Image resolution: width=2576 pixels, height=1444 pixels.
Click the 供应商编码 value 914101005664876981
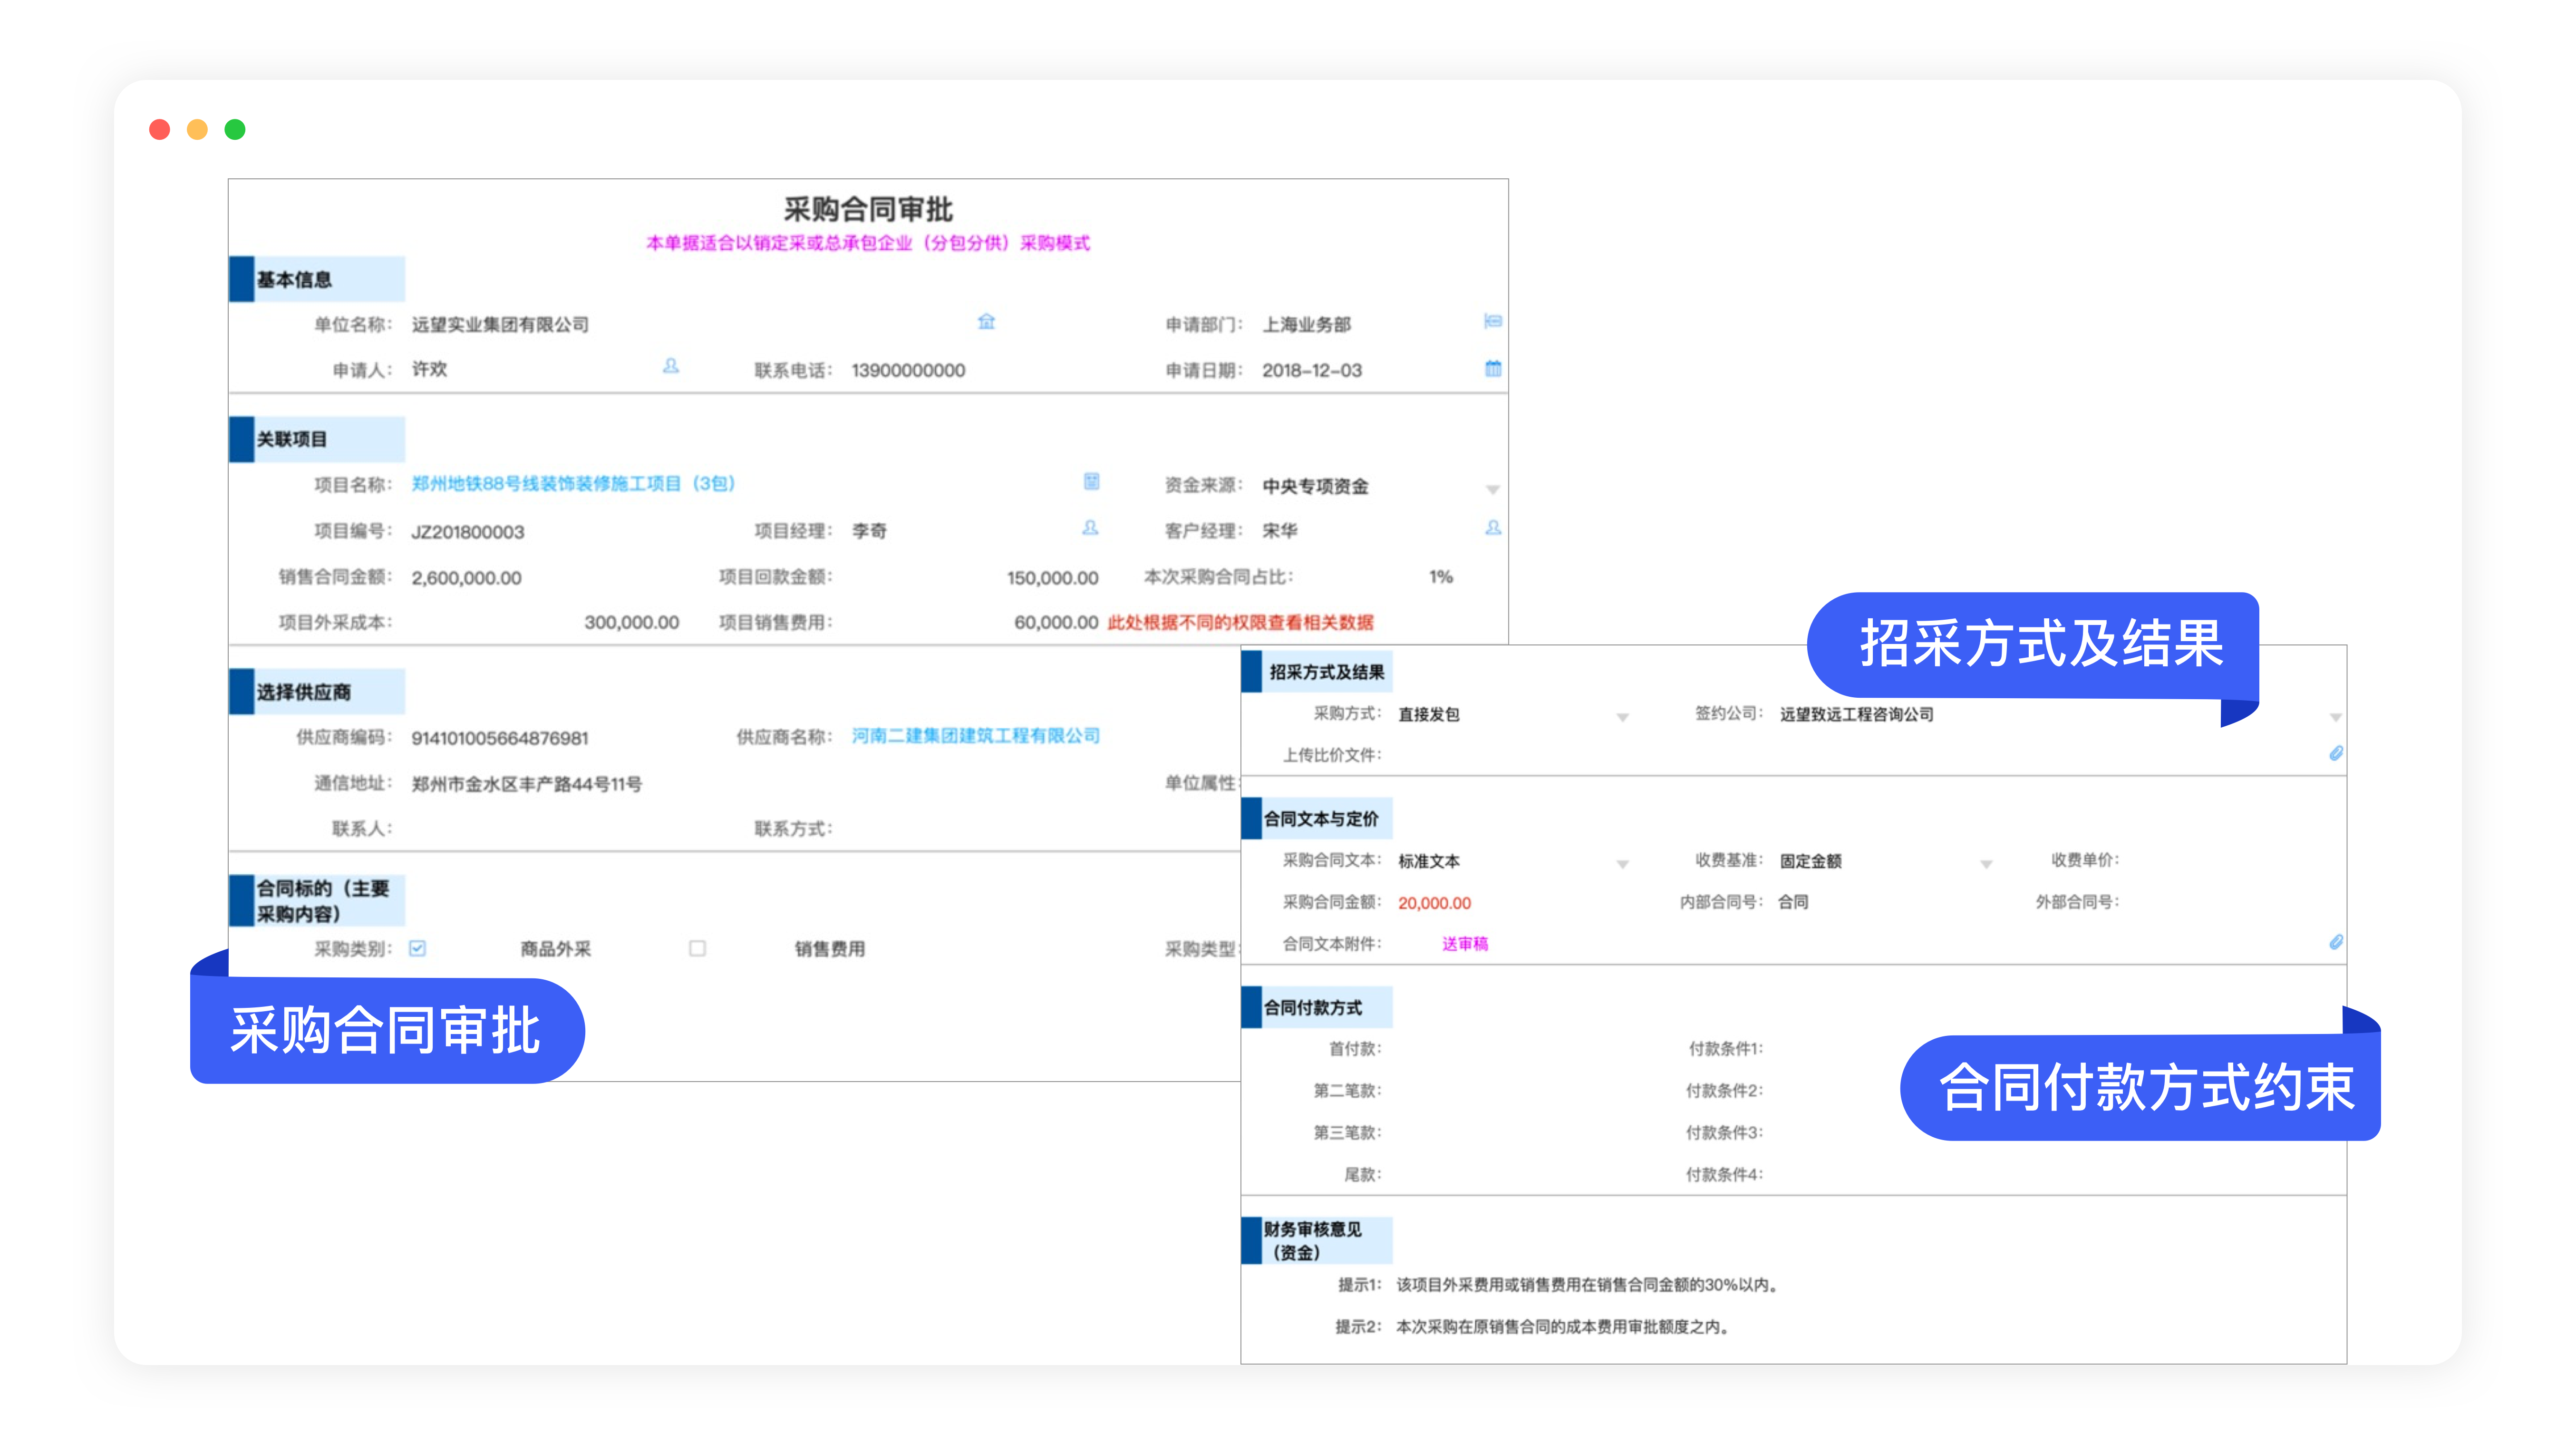[499, 739]
